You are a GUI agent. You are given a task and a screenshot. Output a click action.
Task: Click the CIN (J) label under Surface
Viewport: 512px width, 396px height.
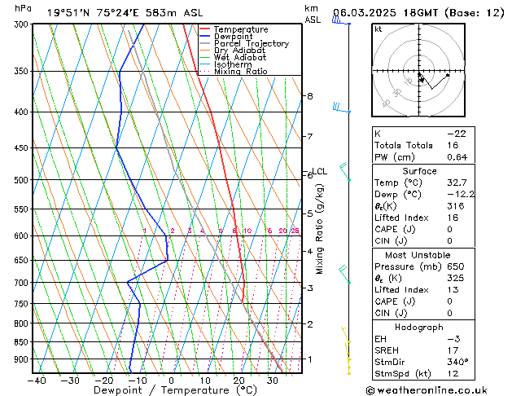pos(391,241)
